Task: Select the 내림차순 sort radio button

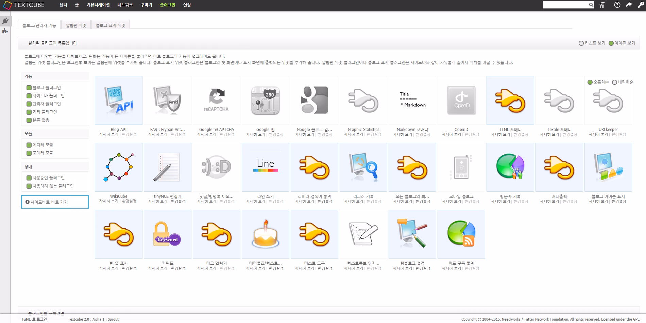Action: (x=614, y=82)
